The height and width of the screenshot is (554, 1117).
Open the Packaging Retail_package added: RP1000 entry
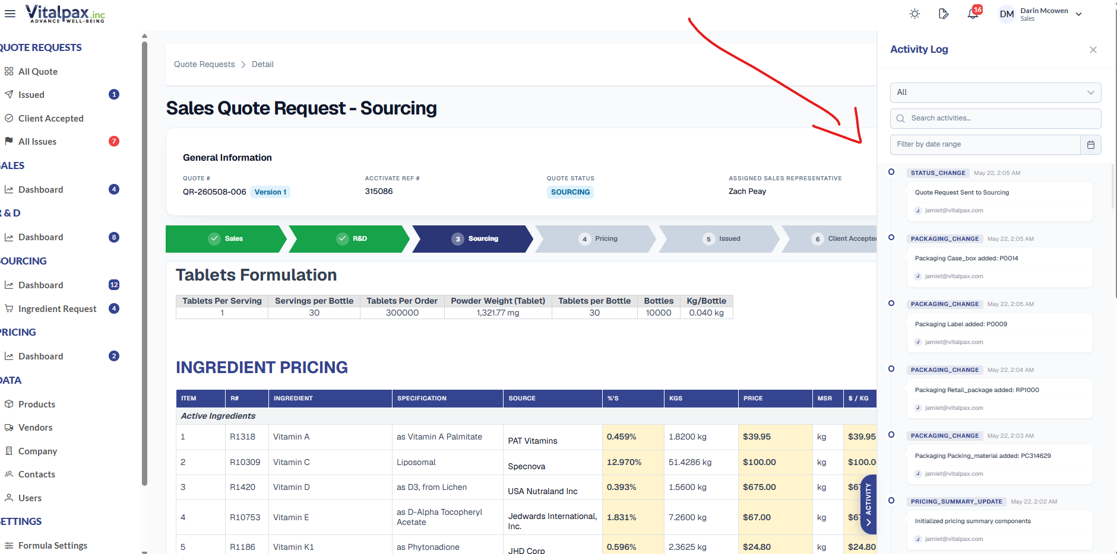[999, 399]
